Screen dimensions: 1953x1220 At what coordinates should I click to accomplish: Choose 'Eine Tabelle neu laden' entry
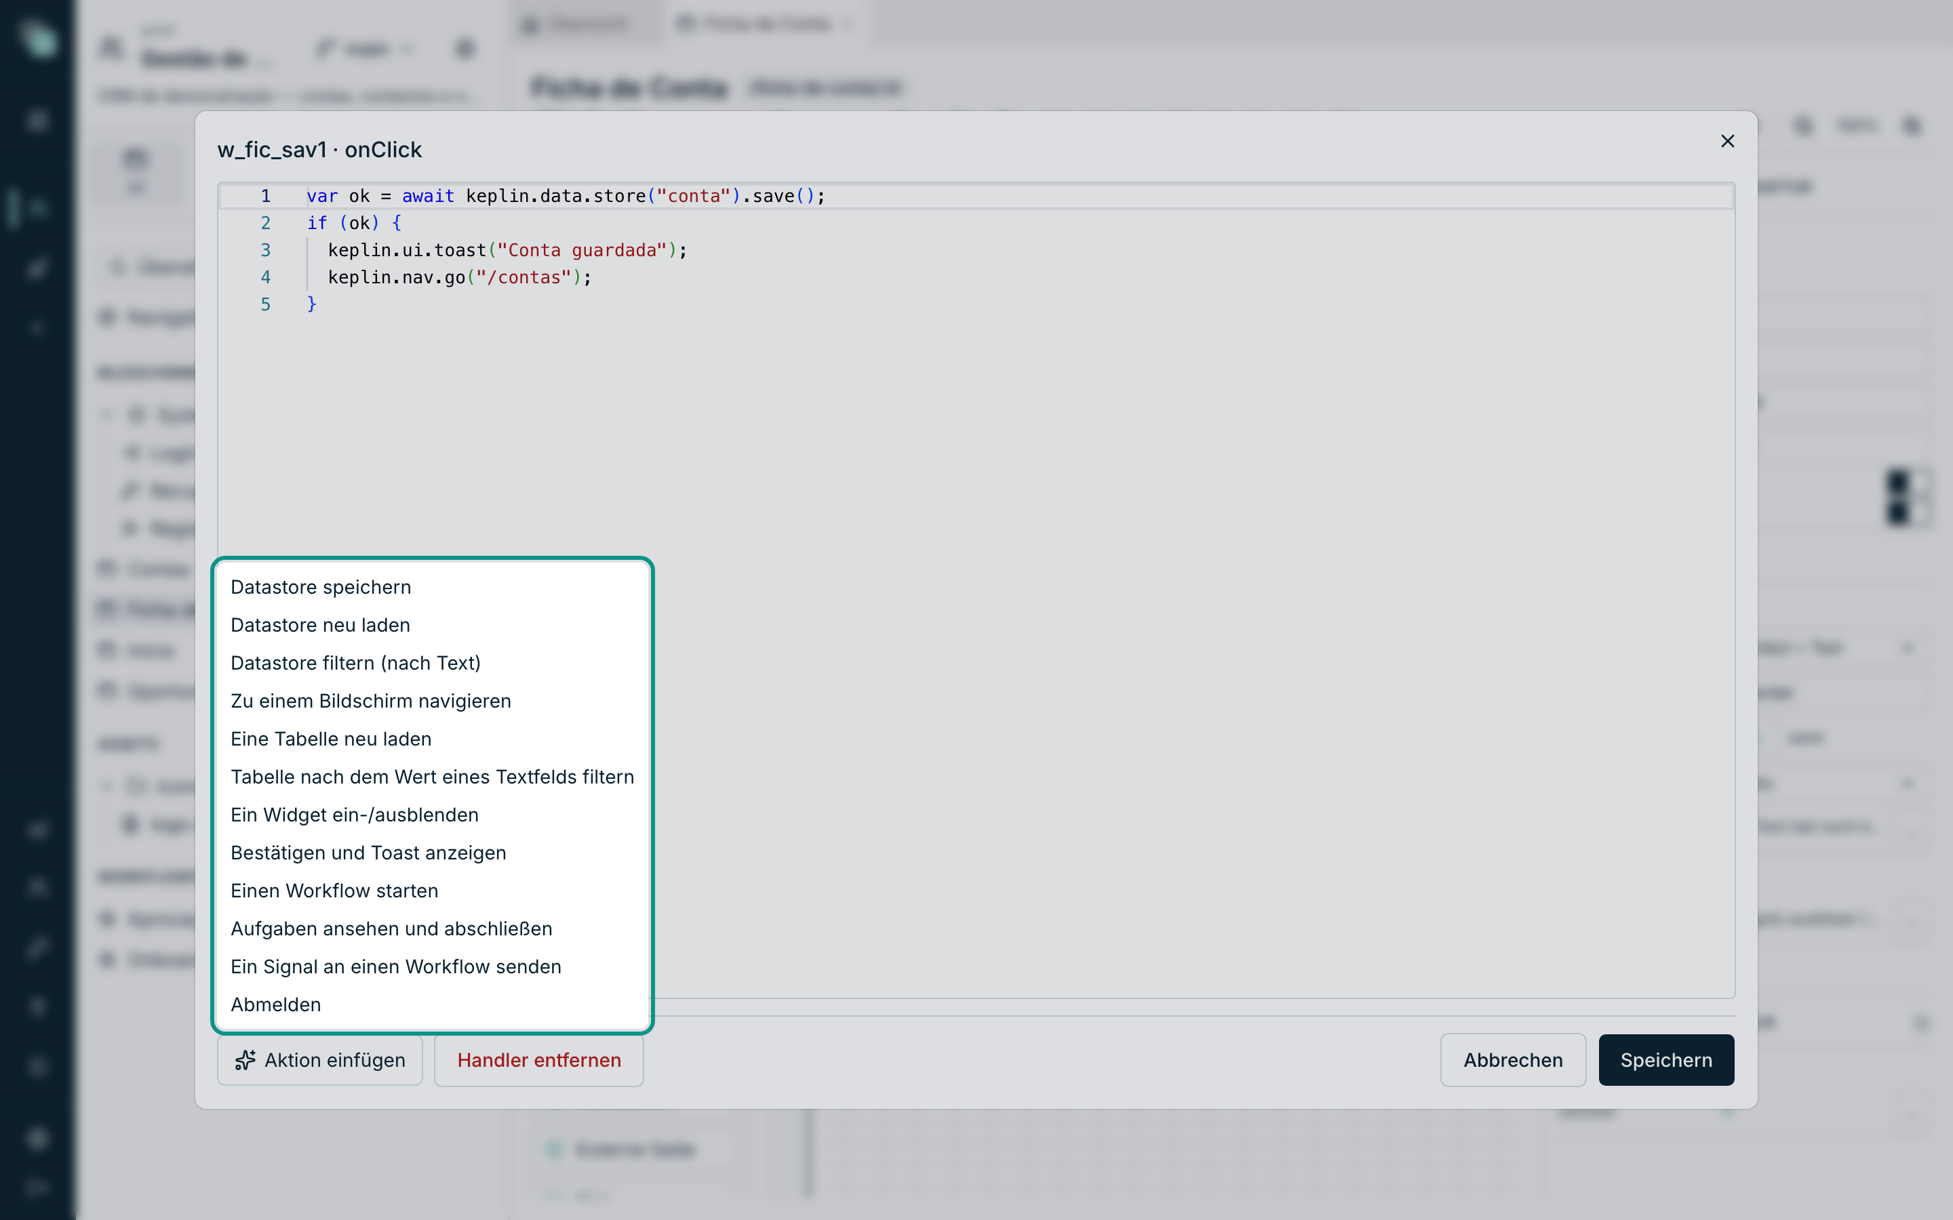point(433,738)
